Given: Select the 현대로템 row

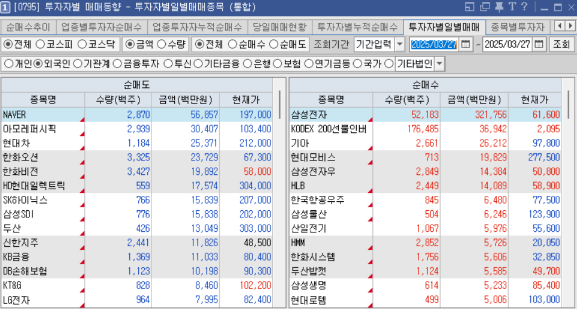Looking at the screenshot, I should [x=425, y=300].
